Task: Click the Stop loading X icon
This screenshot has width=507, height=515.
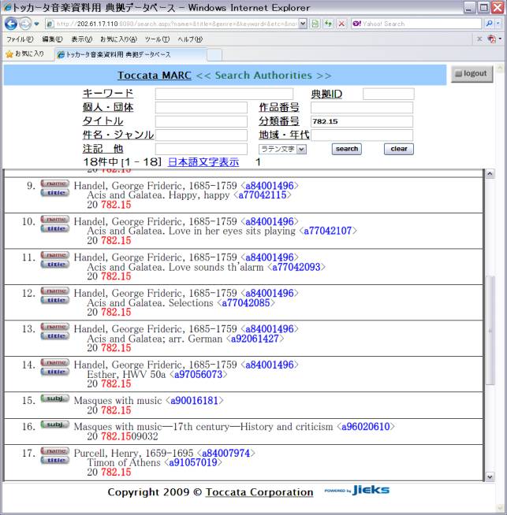Action: point(341,24)
